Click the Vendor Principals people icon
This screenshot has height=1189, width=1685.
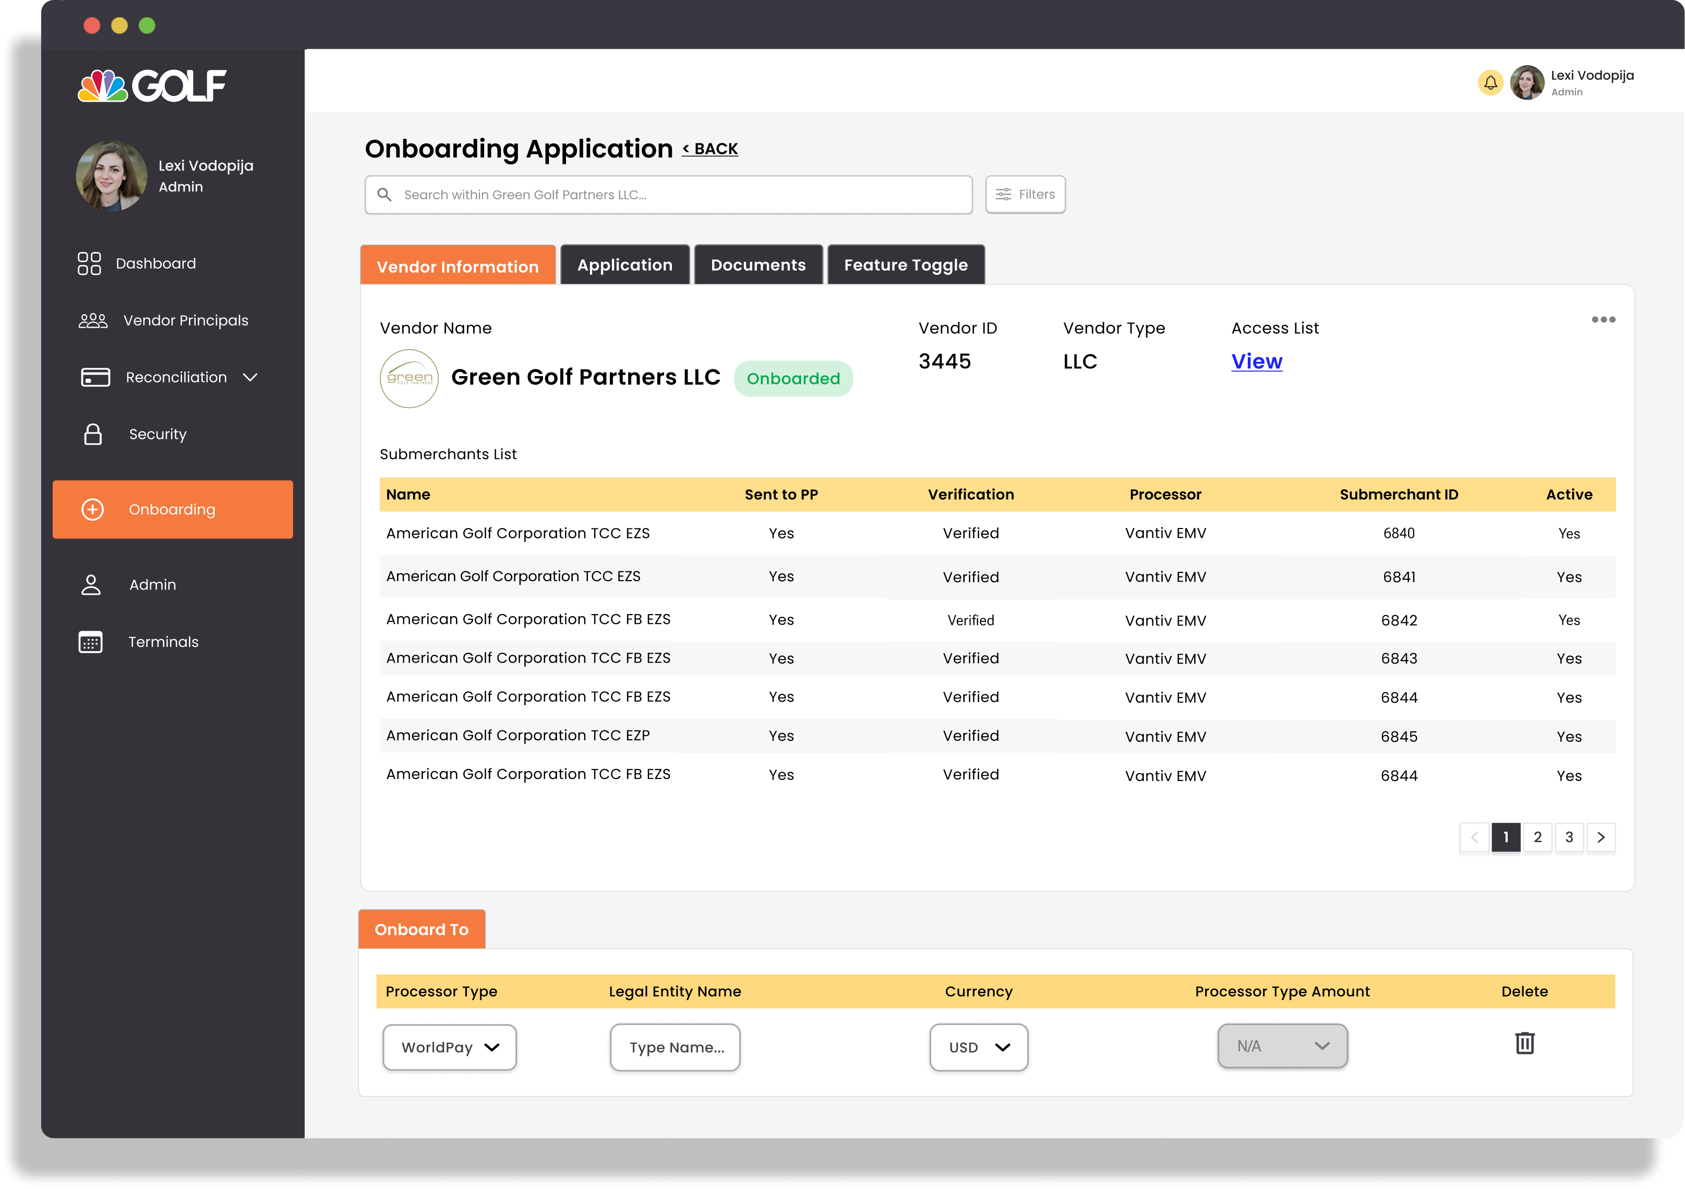(x=93, y=321)
